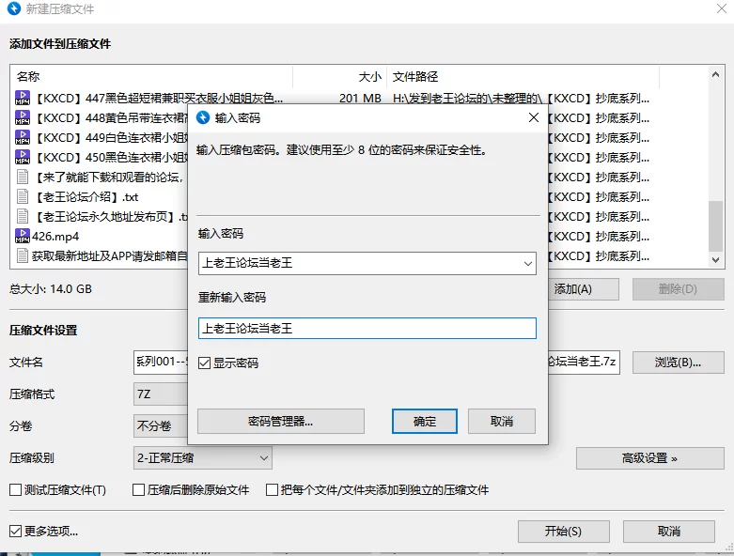Click the 文件名 input field
The width and height of the screenshot is (734, 556).
[161, 362]
